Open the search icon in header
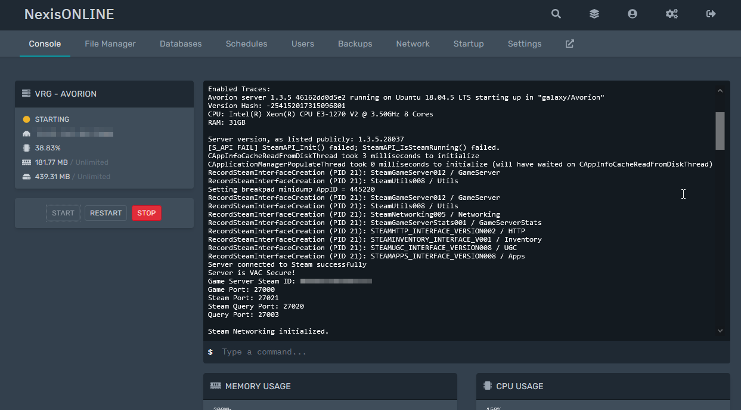Image resolution: width=741 pixels, height=410 pixels. coord(556,14)
